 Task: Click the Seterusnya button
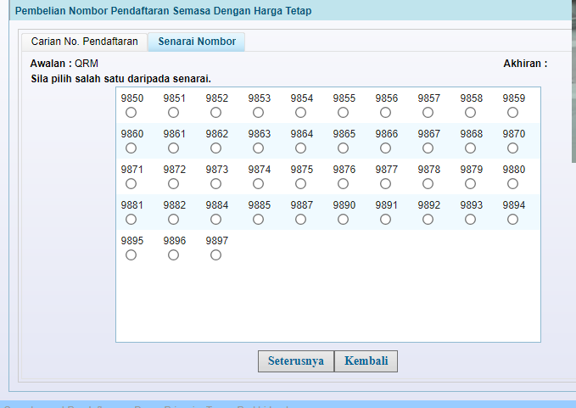[295, 360]
